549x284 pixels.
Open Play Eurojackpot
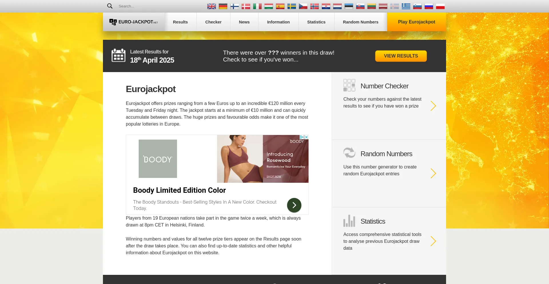point(417,22)
